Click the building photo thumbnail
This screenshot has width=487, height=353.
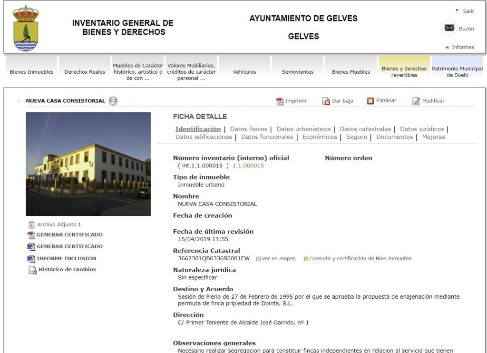88,164
